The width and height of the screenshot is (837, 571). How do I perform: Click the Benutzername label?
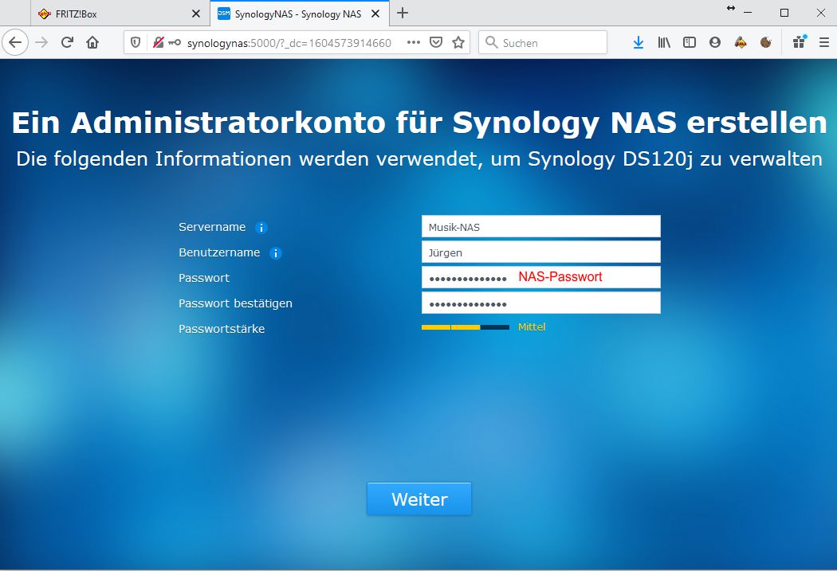pyautogui.click(x=219, y=252)
